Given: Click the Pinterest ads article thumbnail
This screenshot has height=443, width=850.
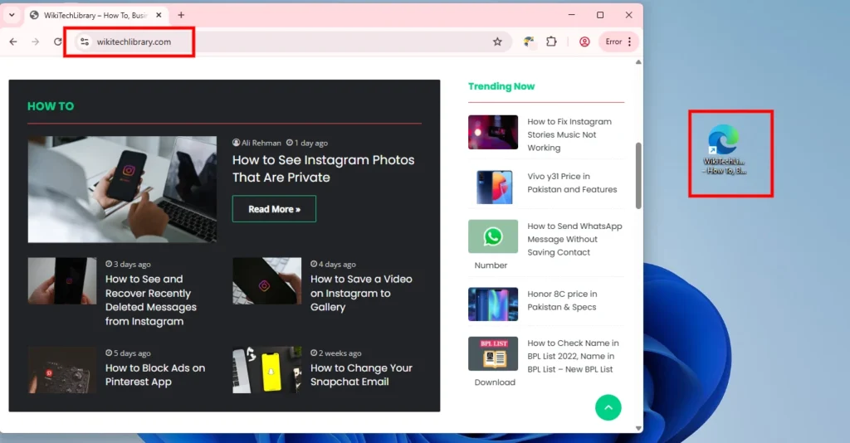Looking at the screenshot, I should tap(62, 370).
